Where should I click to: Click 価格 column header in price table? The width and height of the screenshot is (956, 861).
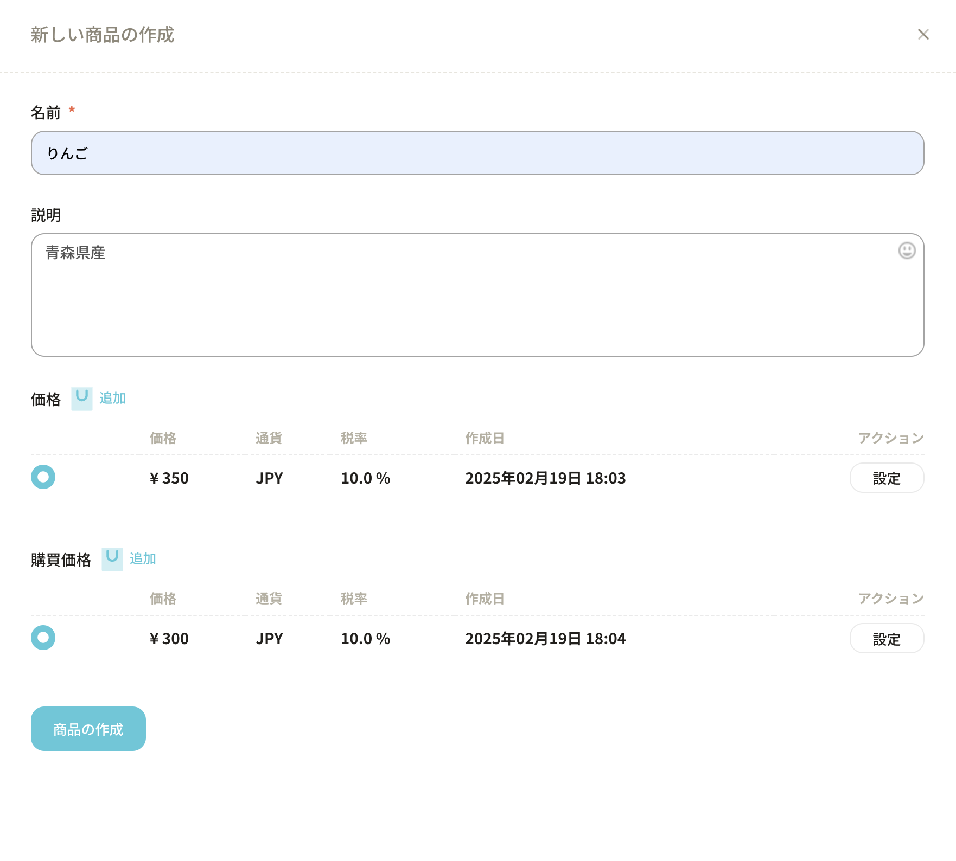click(163, 438)
